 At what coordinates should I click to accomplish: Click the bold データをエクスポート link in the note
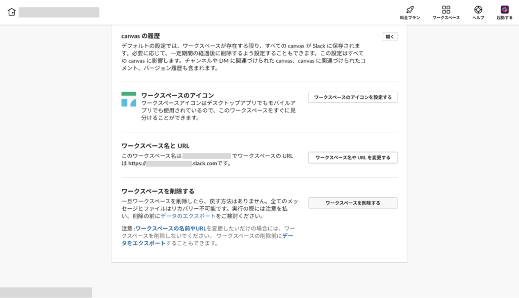[143, 243]
